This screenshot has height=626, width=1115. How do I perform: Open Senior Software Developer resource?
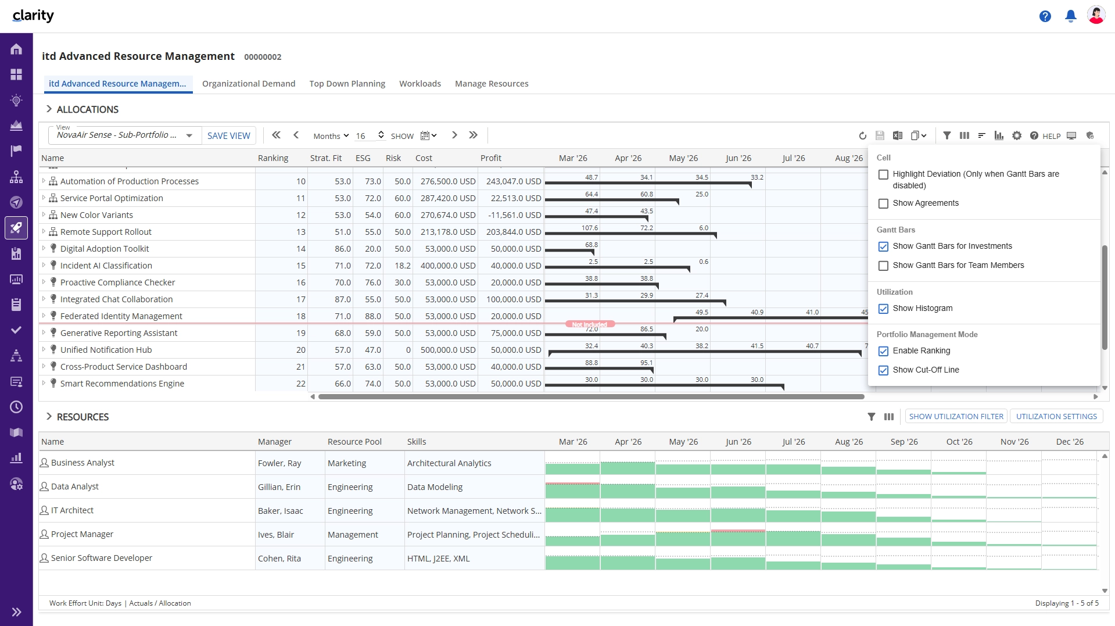coord(102,558)
